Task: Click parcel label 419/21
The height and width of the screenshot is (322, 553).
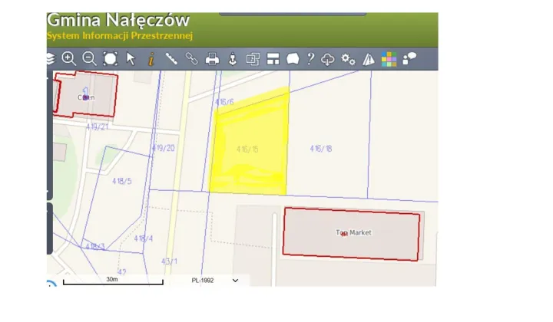Action: point(98,127)
